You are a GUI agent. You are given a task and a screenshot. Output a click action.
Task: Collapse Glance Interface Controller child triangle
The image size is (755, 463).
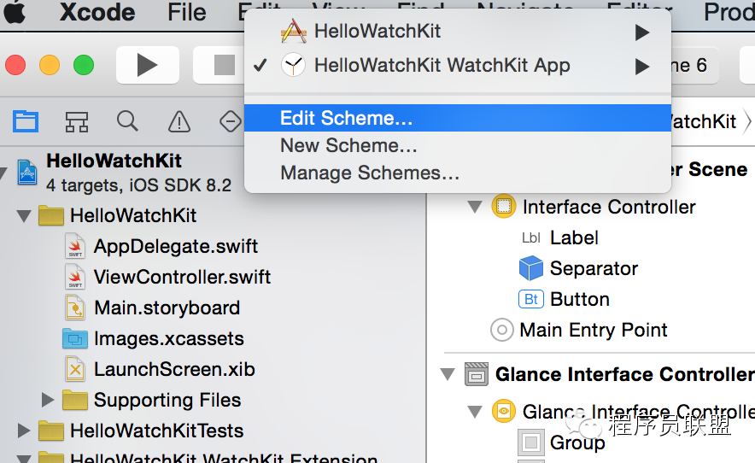(x=475, y=412)
